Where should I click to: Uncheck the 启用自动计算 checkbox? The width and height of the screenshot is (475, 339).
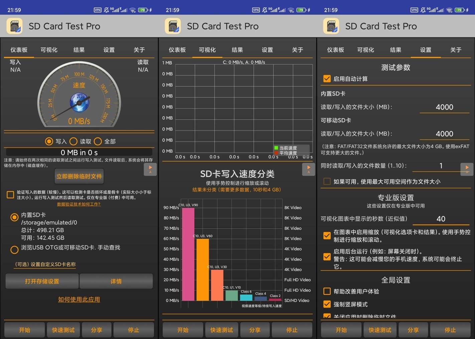(327, 79)
